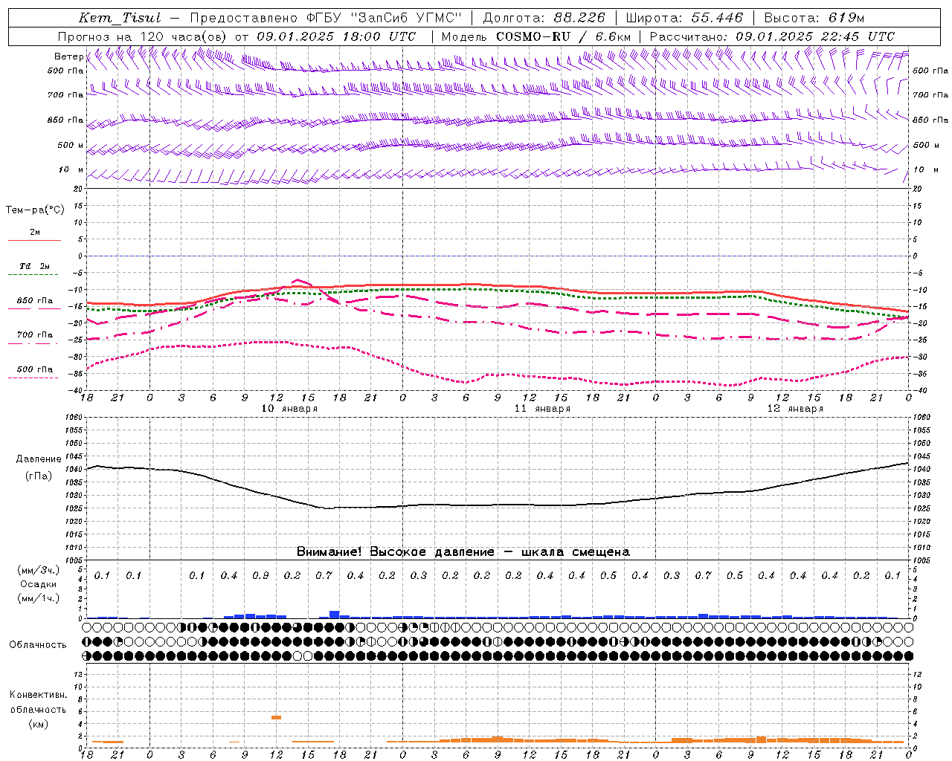Click the 1060 value on left pressure axis

click(75, 418)
